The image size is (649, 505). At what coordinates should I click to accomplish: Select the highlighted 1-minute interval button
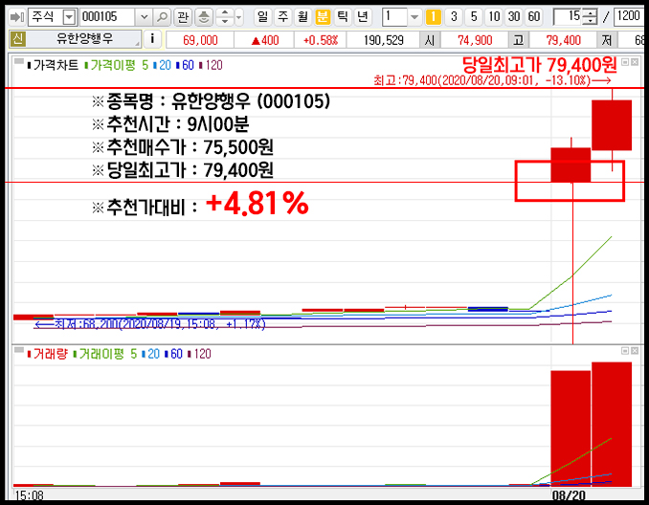point(434,17)
